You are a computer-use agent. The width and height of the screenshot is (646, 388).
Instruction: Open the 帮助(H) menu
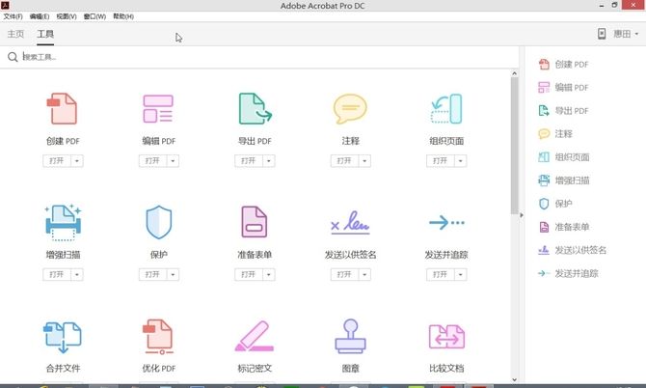click(x=123, y=16)
